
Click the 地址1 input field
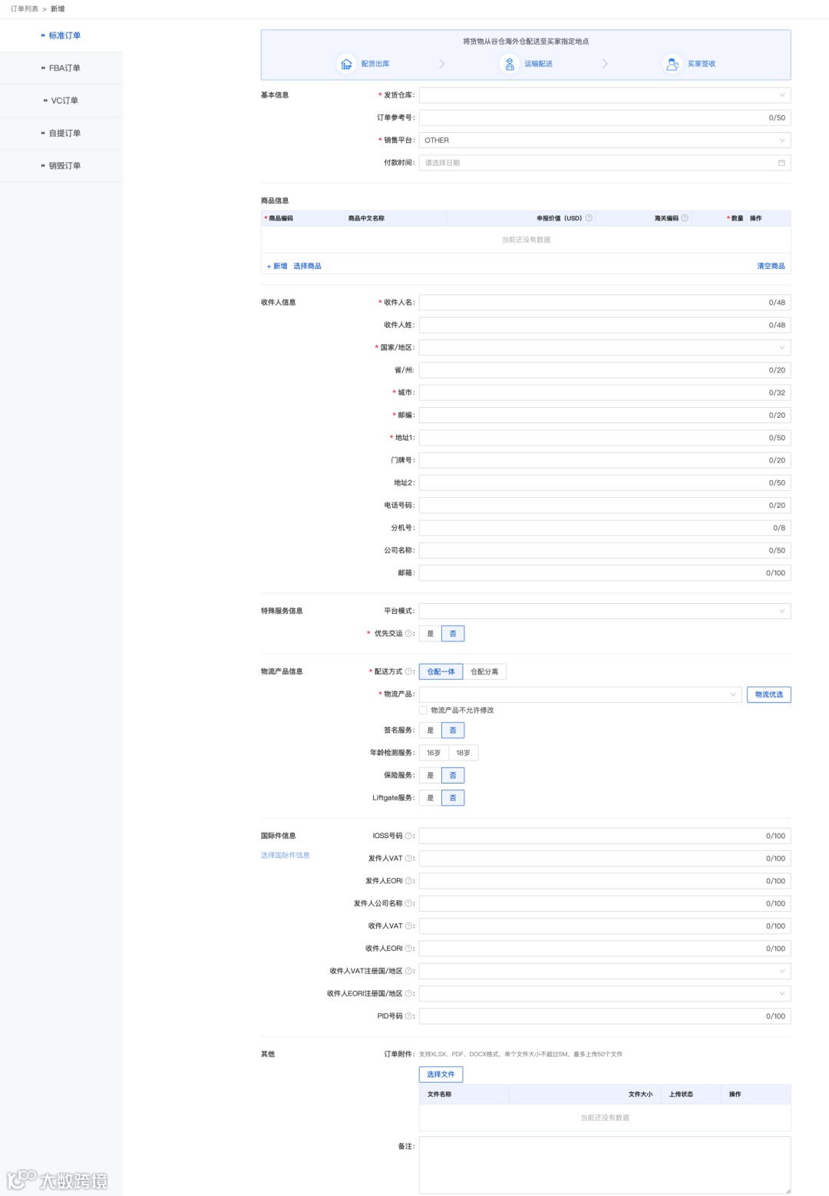coord(605,438)
